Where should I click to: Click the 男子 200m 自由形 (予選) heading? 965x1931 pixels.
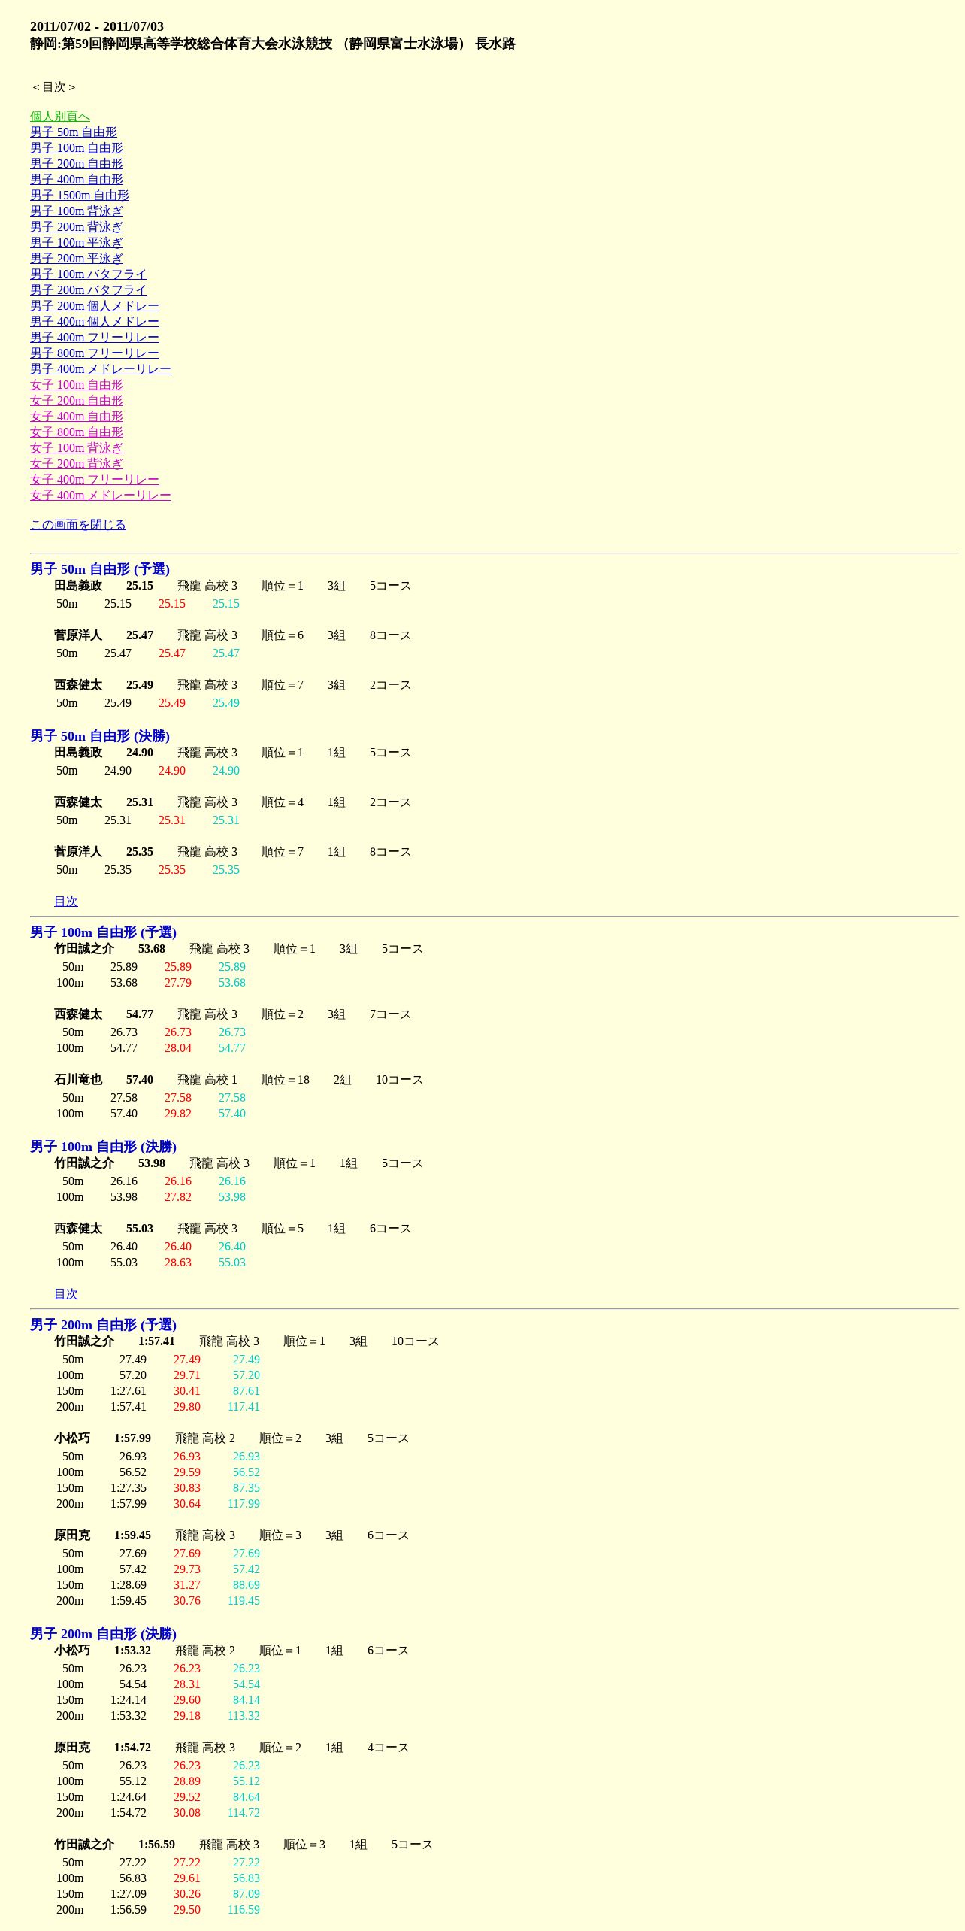point(104,1325)
